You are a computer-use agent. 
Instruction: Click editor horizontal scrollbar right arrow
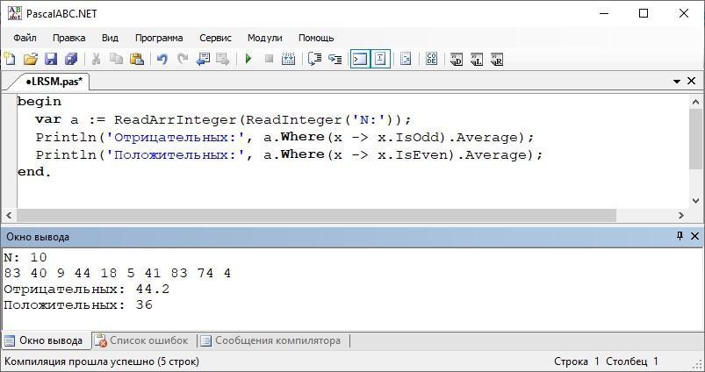coord(681,215)
